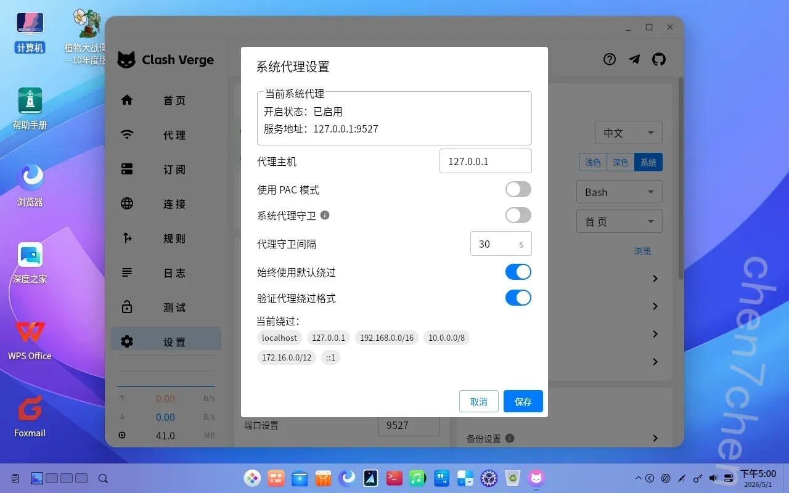Viewport: 789px width, 493px height.
Task: Expand the 备份设置 row chevron
Action: coord(655,438)
